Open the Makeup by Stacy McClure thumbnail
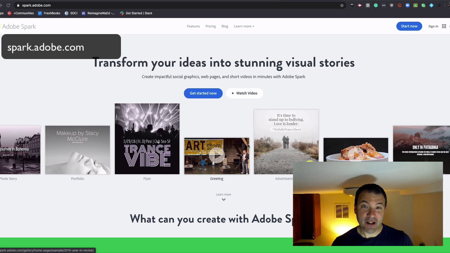 tap(77, 150)
